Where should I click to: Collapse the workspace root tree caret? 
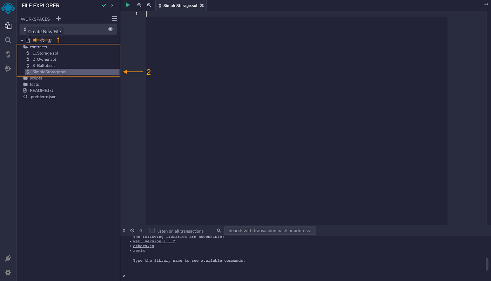[x=22, y=41]
